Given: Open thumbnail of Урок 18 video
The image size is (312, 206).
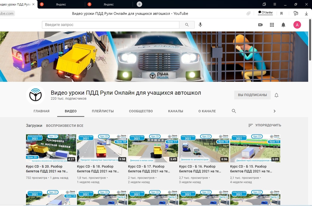Looking at the screenshot, I should point(102,148).
